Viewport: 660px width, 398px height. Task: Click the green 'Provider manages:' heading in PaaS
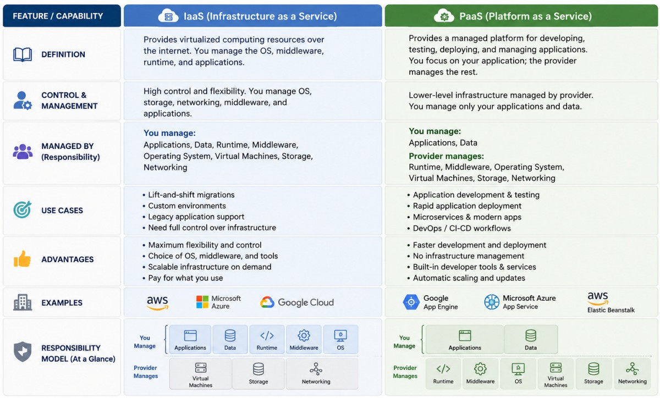pos(447,156)
